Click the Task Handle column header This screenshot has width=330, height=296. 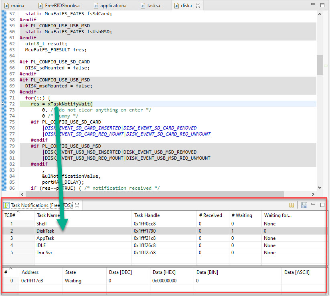[146, 215]
